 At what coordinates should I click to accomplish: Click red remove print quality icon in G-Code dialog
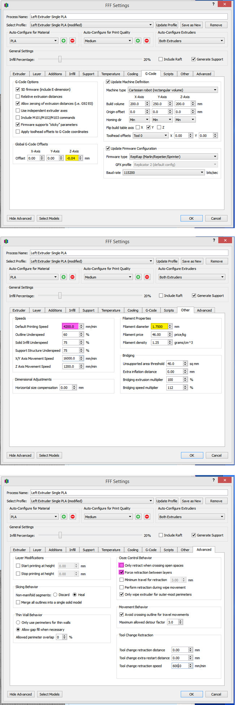147,41
